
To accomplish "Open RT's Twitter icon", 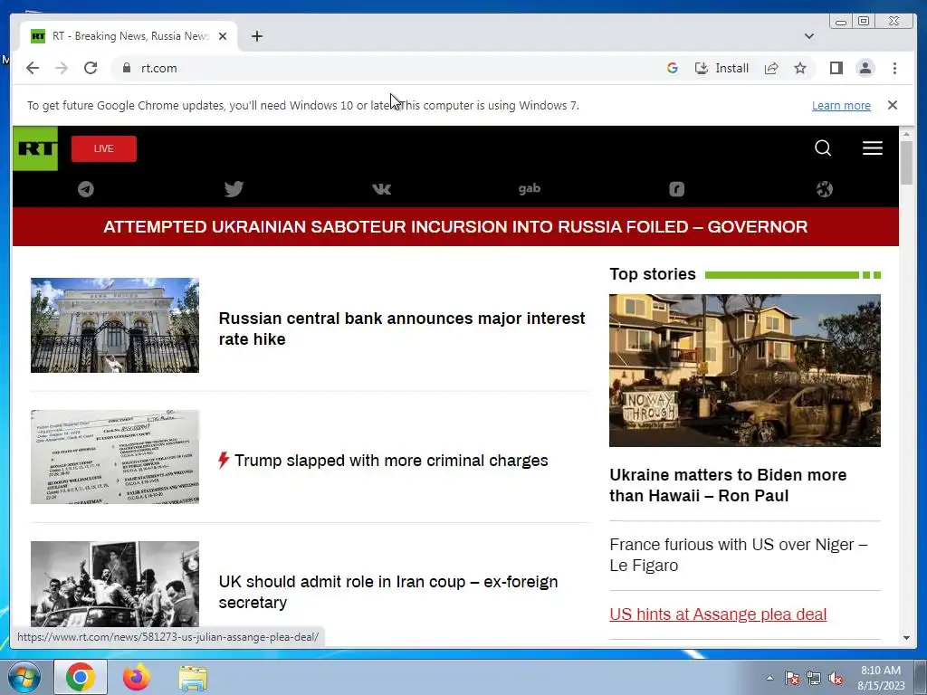I will point(234,189).
